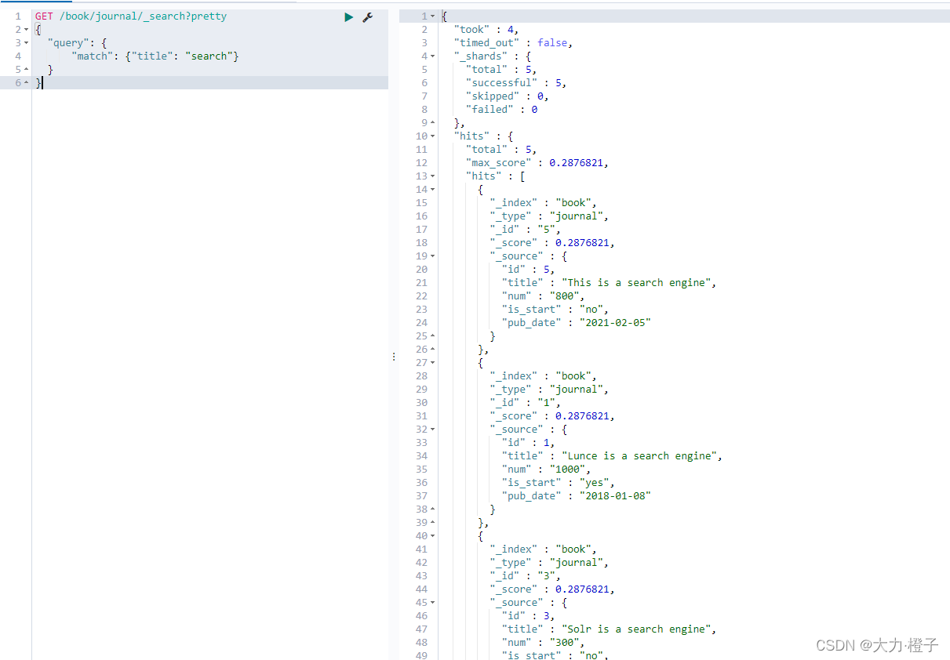The image size is (950, 660).
Task: Fold the "_source" block on line 19
Action: (x=432, y=256)
